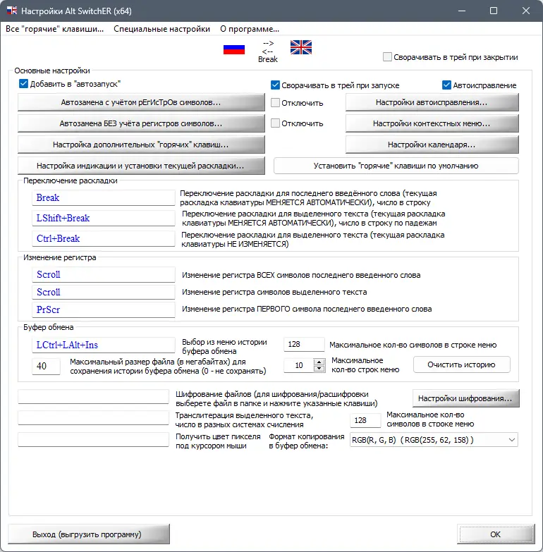This screenshot has width=543, height=552.
Task: Confirm with the OK button
Action: (496, 534)
